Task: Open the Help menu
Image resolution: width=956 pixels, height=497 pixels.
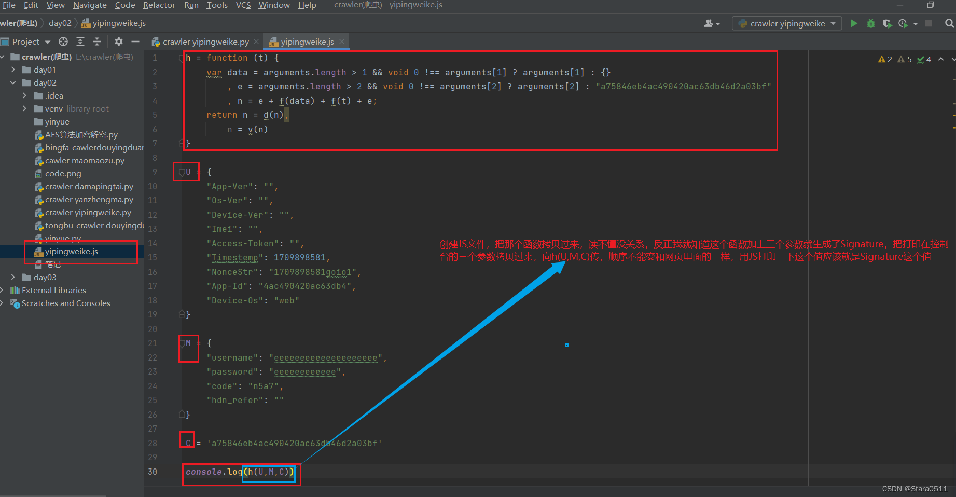Action: pos(307,5)
